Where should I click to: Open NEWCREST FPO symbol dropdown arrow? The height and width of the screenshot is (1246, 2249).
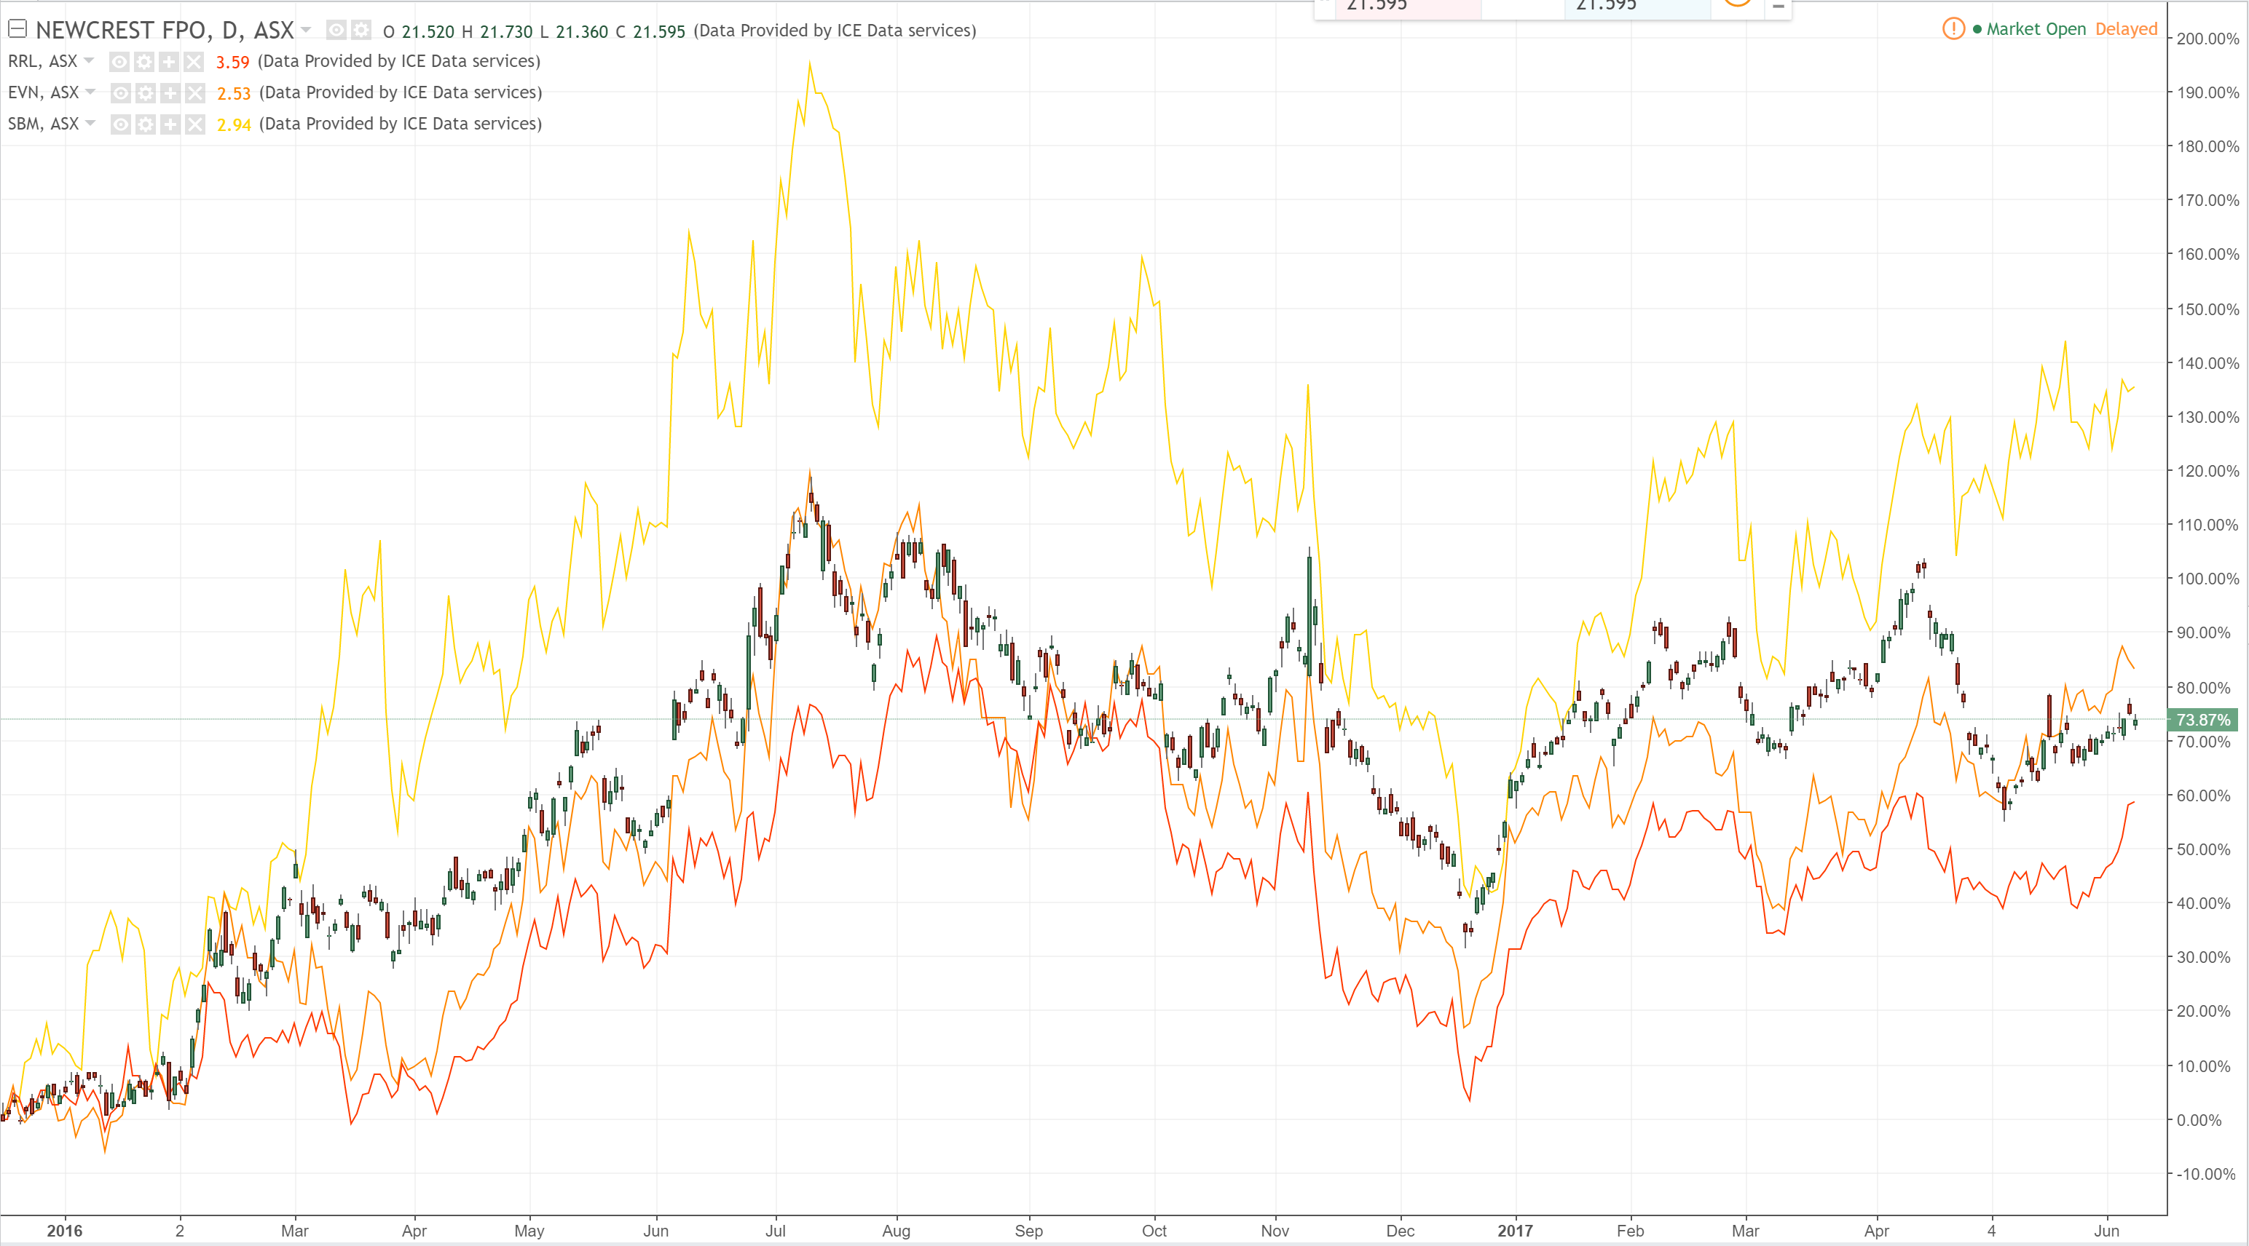click(x=307, y=30)
